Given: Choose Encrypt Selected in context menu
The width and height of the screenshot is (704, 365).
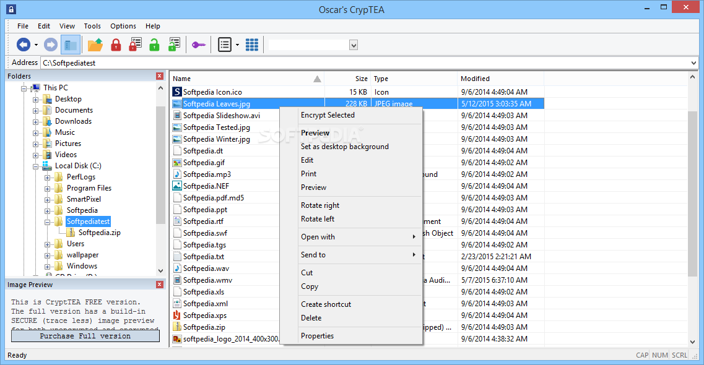Looking at the screenshot, I should pyautogui.click(x=350, y=115).
